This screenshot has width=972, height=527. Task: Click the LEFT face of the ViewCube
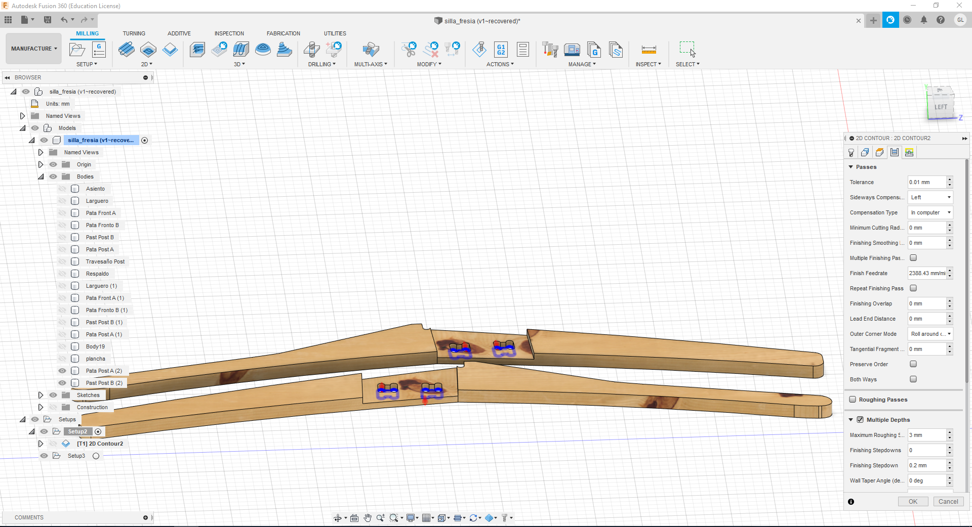click(x=941, y=107)
